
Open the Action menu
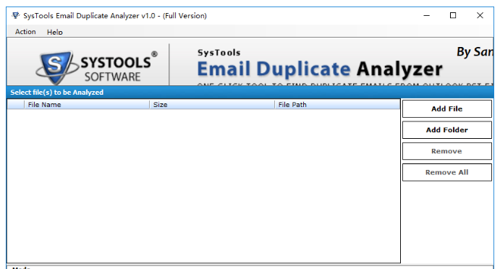pos(25,32)
